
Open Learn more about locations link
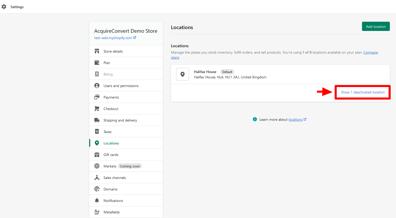coord(295,119)
